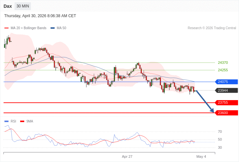This screenshot has height=162, width=239.
Task: Click the 24370 resistance level label
Action: pyautogui.click(x=223, y=63)
